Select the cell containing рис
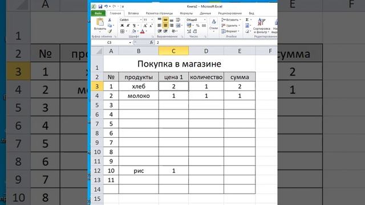Image resolution: width=365 pixels, height=205 pixels. click(x=139, y=171)
